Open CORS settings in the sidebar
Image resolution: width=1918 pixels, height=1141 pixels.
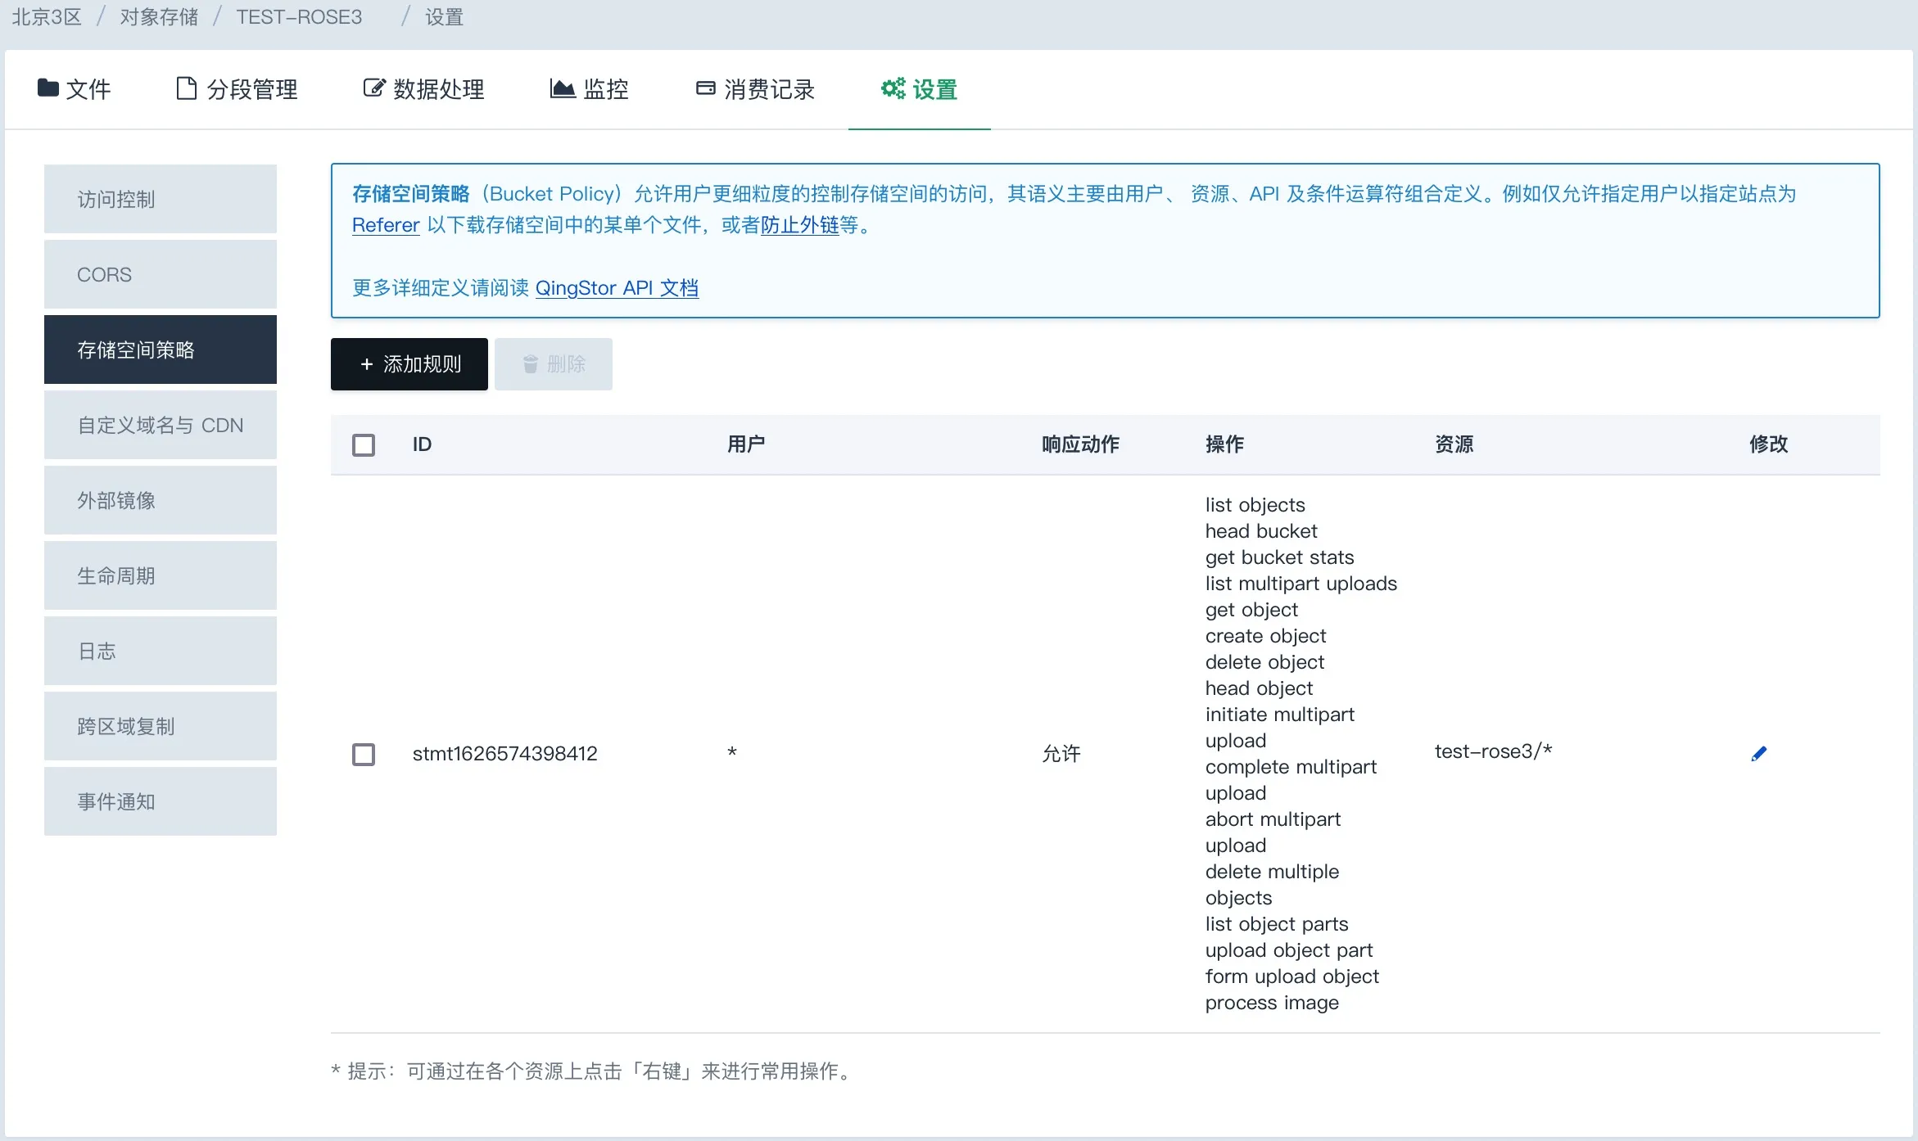click(x=161, y=274)
